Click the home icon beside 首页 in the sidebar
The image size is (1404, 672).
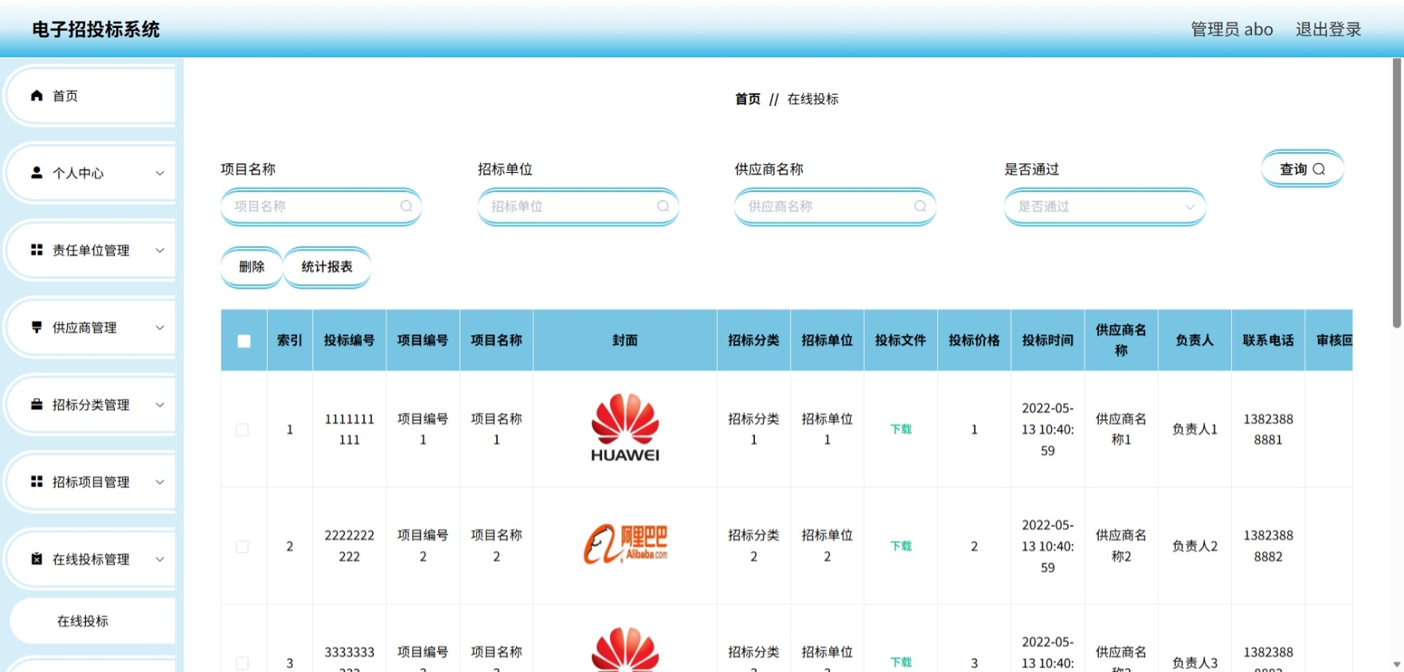pos(37,96)
